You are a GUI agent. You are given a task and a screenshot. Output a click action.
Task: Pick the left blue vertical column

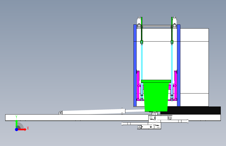pos(135,65)
